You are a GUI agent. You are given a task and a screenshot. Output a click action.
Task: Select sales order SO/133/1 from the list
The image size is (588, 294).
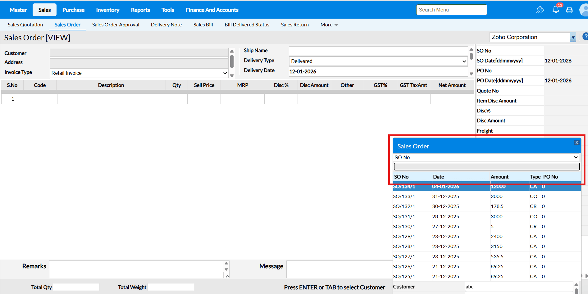pyautogui.click(x=404, y=197)
